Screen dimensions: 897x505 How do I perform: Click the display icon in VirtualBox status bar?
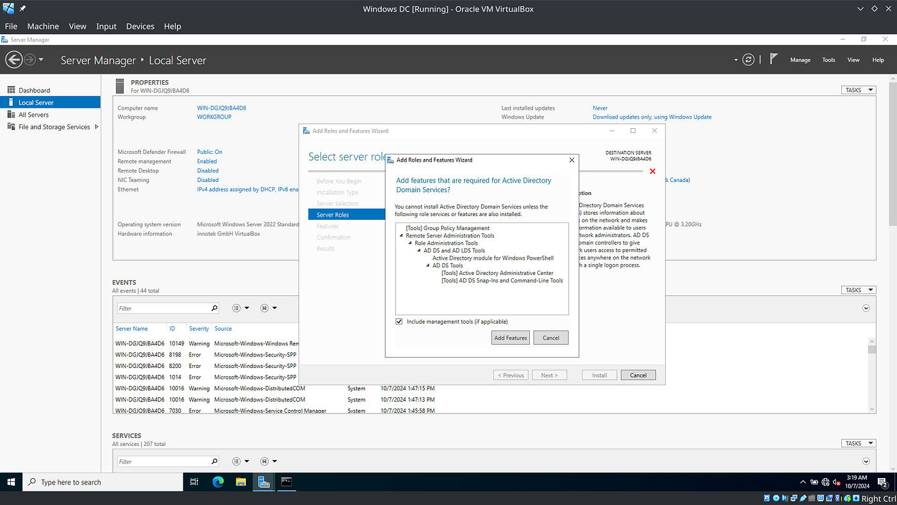(821, 499)
